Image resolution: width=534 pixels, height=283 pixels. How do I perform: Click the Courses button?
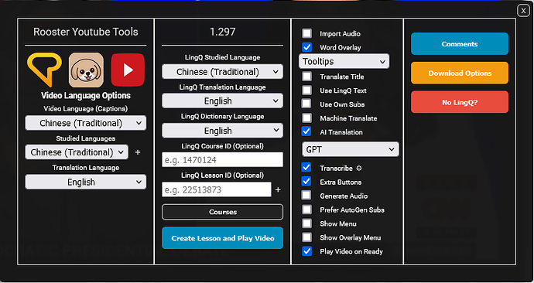[x=222, y=212]
